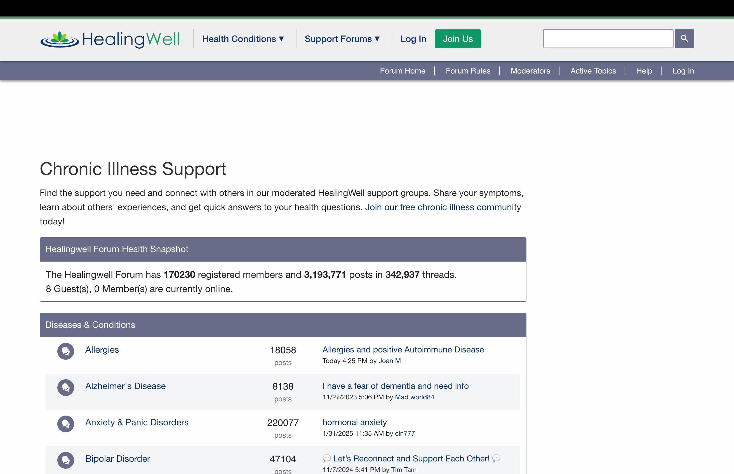This screenshot has height=474, width=734.
Task: Click the Anxiety & Panic Disorders chat icon
Action: 66,424
